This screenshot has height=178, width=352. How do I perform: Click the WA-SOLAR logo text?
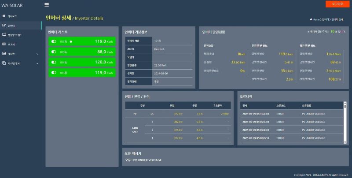(x=12, y=5)
